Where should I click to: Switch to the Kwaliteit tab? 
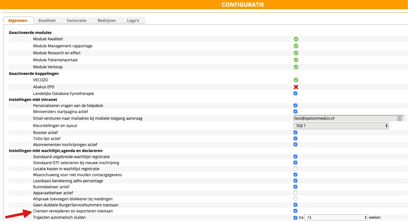tap(47, 20)
